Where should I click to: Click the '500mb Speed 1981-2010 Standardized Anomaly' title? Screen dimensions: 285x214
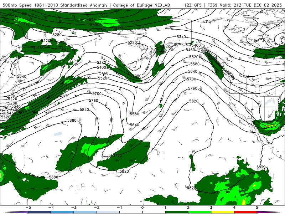click(55, 5)
